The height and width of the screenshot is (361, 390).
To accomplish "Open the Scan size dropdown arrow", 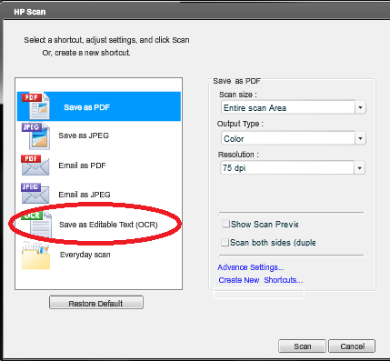I will click(360, 107).
